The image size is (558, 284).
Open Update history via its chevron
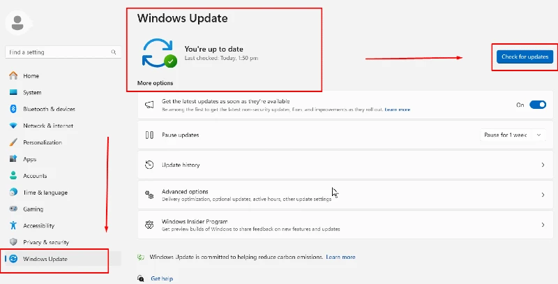(x=543, y=165)
